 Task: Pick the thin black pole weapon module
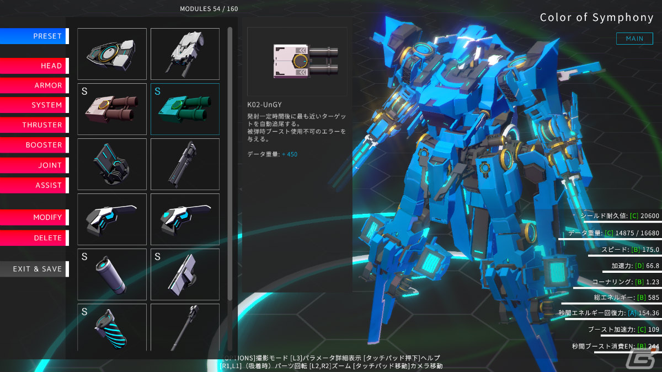click(x=185, y=327)
